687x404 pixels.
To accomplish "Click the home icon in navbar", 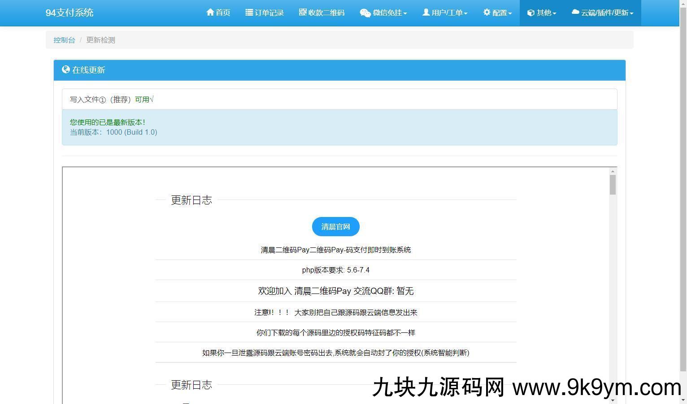I will tap(210, 13).
